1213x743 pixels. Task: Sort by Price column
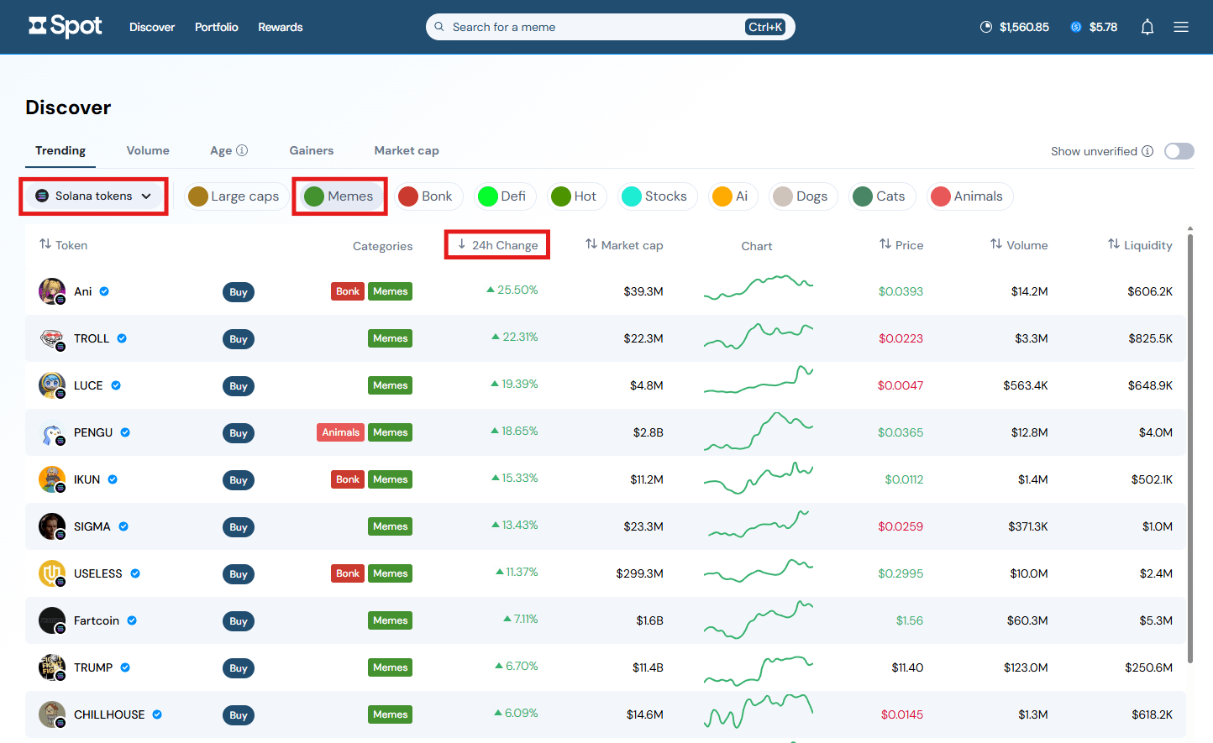[901, 245]
